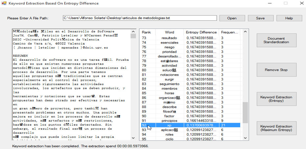The width and height of the screenshot is (306, 149).
Task: Sort by Entropy Difference column header
Action: click(201, 32)
